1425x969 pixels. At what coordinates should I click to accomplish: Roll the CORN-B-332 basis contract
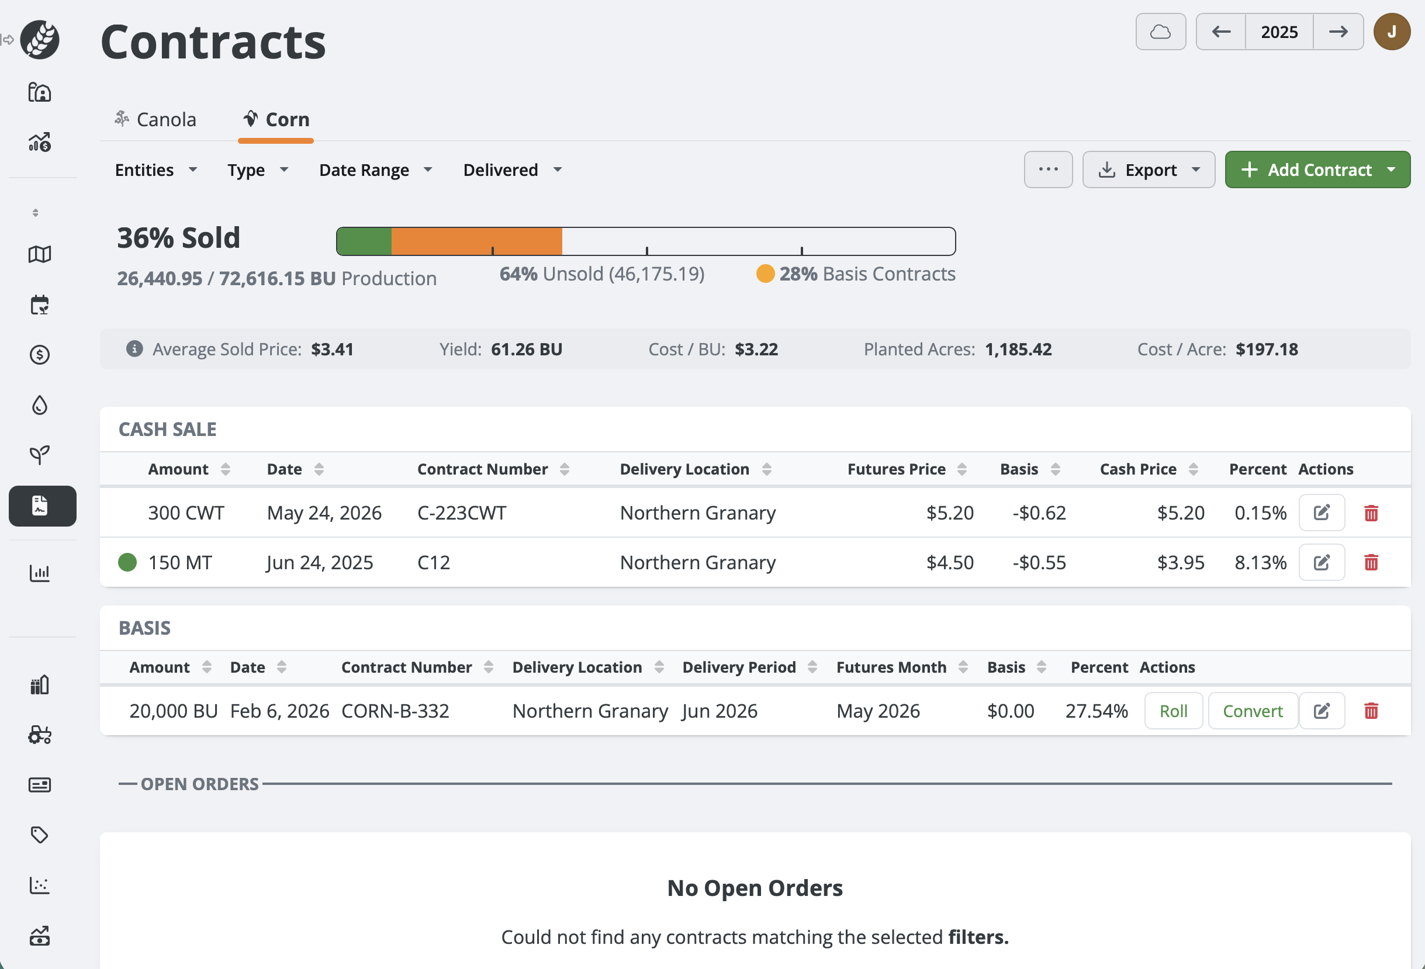click(1173, 711)
